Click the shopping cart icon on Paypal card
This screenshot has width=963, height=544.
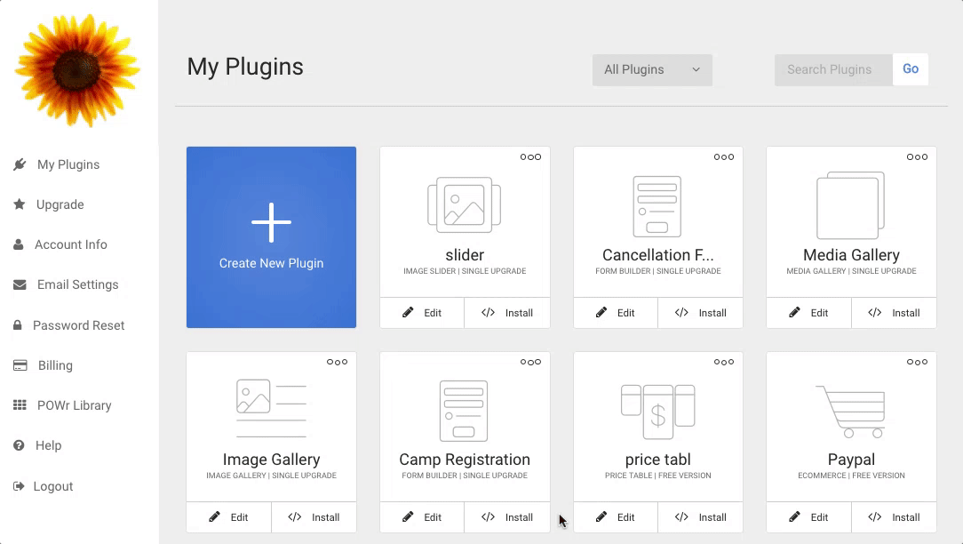[x=851, y=412]
